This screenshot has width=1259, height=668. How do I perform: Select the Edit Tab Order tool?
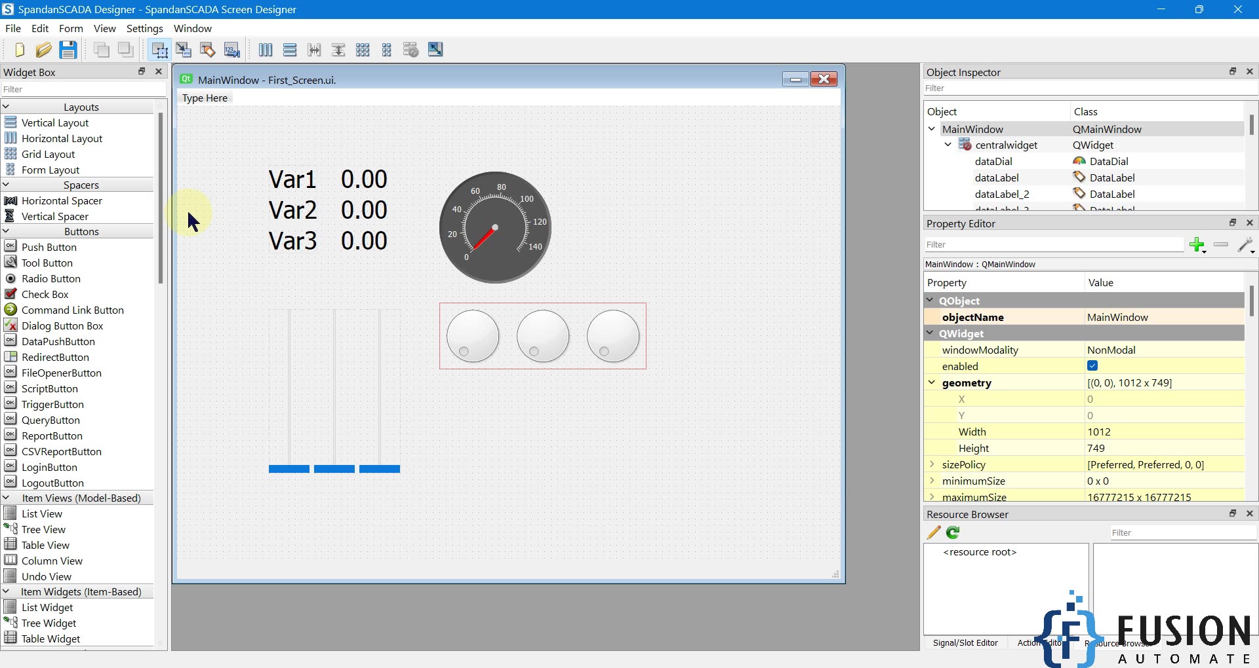231,50
